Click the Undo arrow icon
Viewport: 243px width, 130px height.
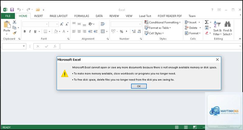19,10
